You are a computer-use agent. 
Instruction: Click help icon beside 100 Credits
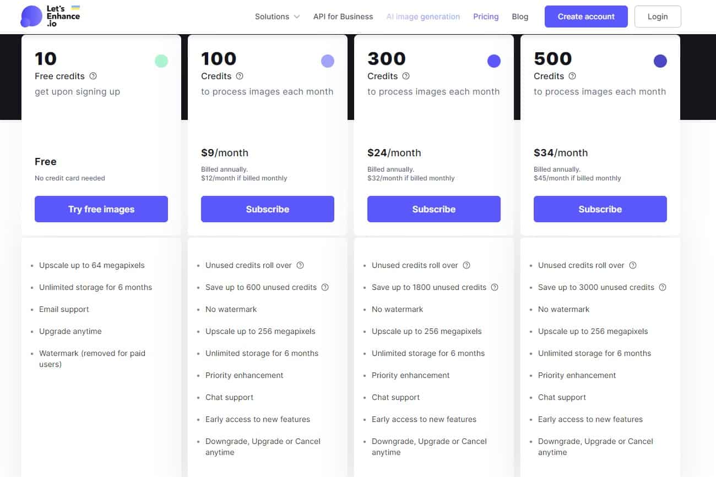240,76
